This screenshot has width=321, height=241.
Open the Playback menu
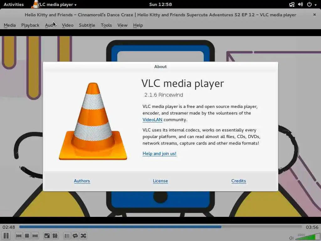(30, 25)
